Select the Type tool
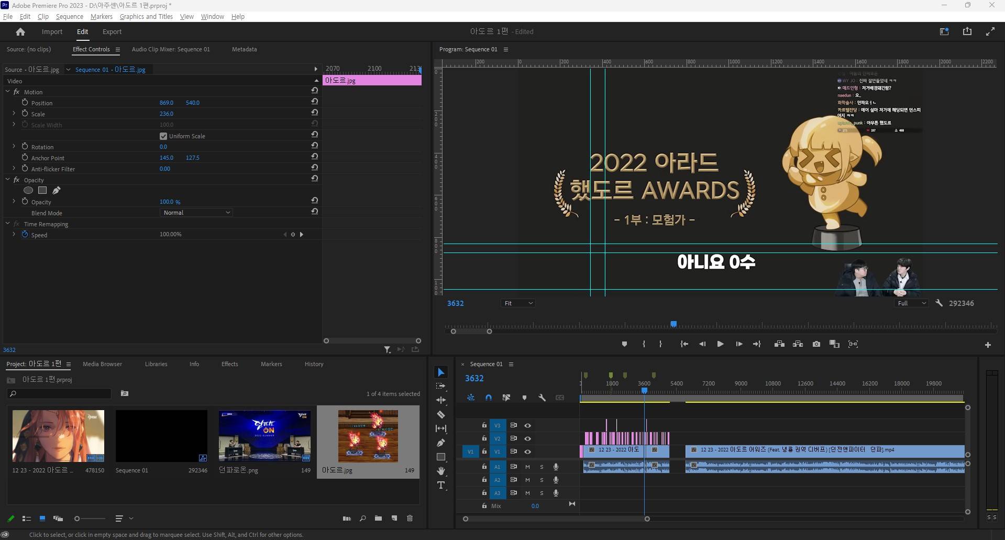1005x540 pixels. [441, 485]
